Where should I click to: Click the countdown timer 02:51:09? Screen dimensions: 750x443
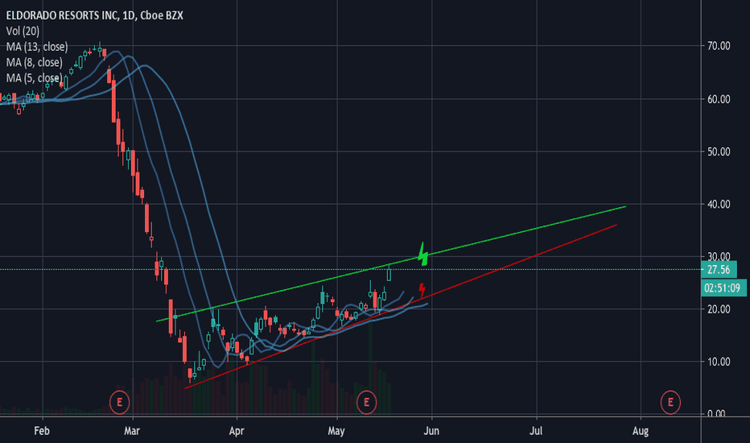click(723, 288)
